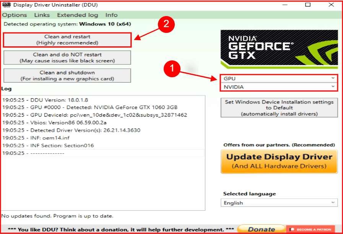The width and height of the screenshot is (343, 234).
Task: Click the Clean and restart button
Action: 67,39
